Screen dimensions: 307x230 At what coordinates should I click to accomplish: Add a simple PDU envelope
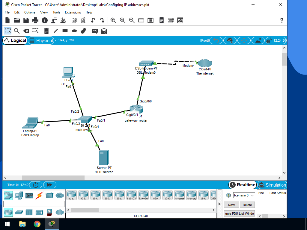tap(95, 31)
